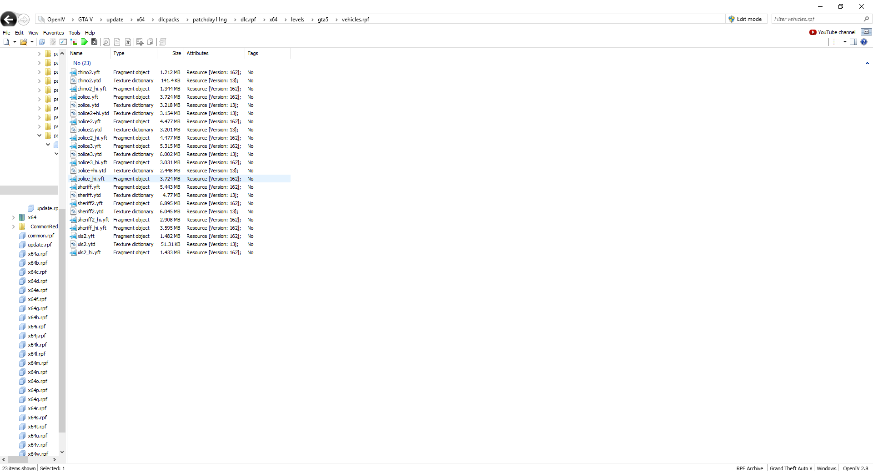873x473 pixels.
Task: Open the New file dropdown arrow
Action: (x=15, y=42)
